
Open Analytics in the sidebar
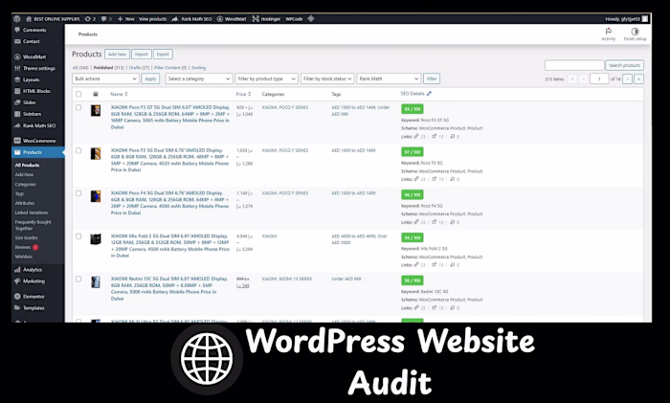pyautogui.click(x=32, y=270)
